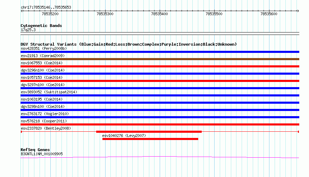
Task: Click ruler position 78535200
Action: (50, 14)
